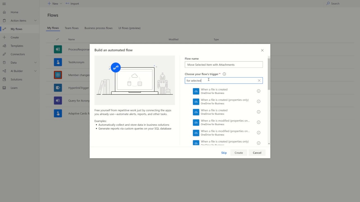Close the Build an automated flow dialog

[262, 50]
